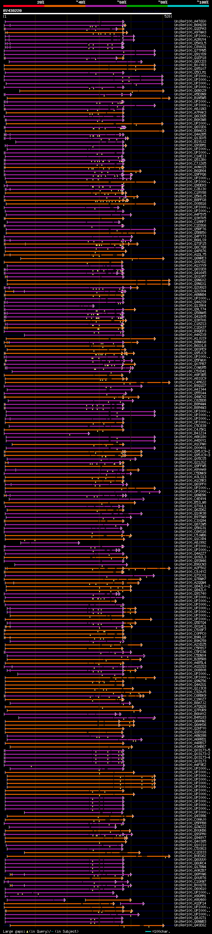212x934 pixels.
Task: Click the white query sequence bar
Action: pyautogui.click(x=87, y=14)
